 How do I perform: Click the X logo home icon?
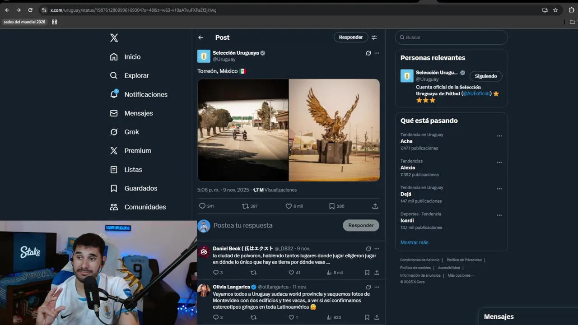[114, 38]
